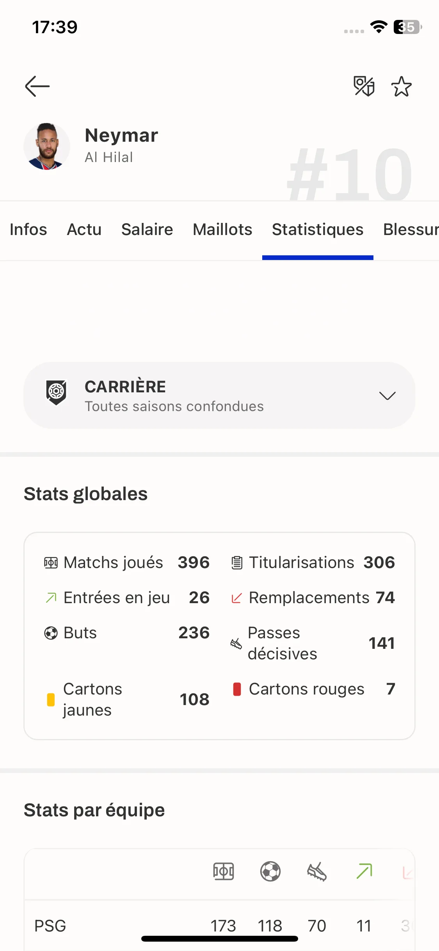
Task: Tap the red card Cartons rouges stat
Action: pos(314,689)
